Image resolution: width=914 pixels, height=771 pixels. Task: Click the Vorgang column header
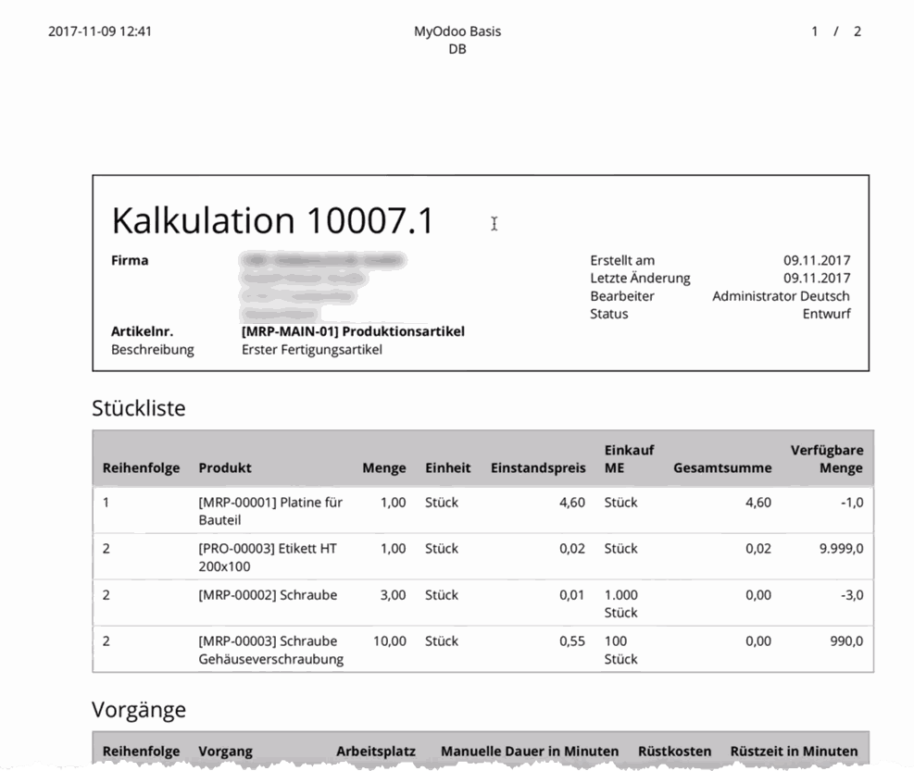[x=225, y=752]
